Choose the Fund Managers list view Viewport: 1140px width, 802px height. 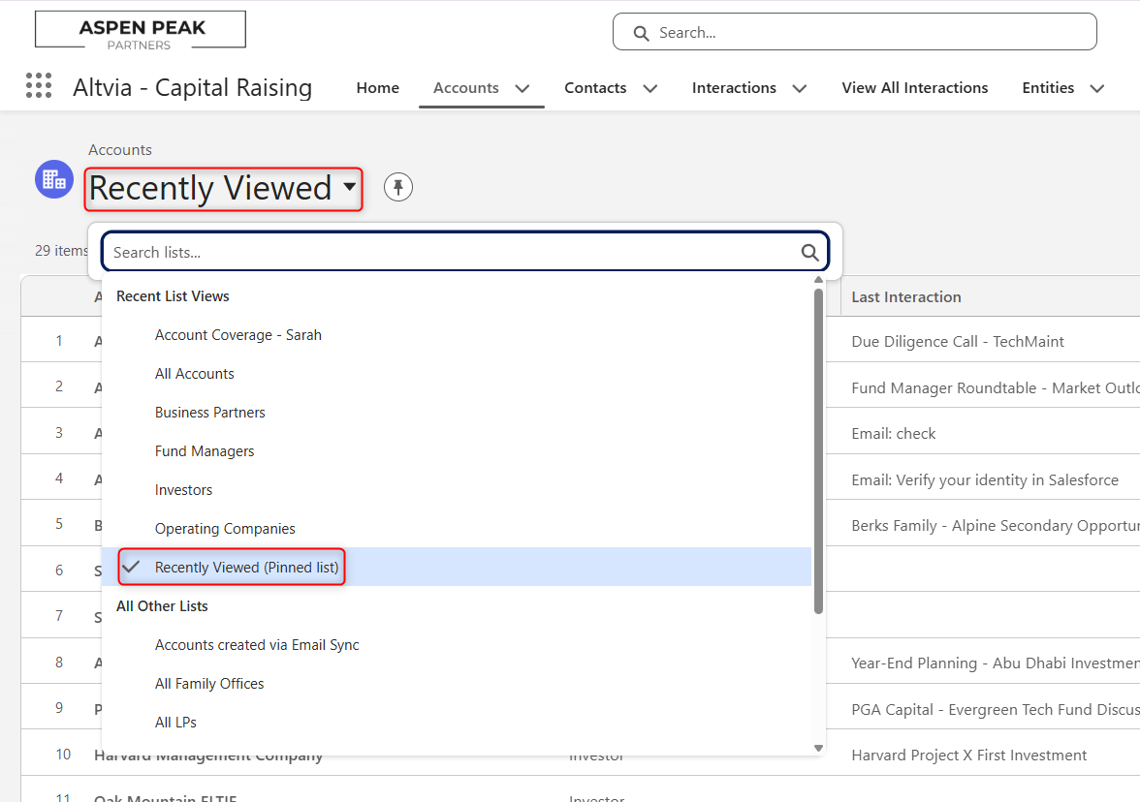205,451
